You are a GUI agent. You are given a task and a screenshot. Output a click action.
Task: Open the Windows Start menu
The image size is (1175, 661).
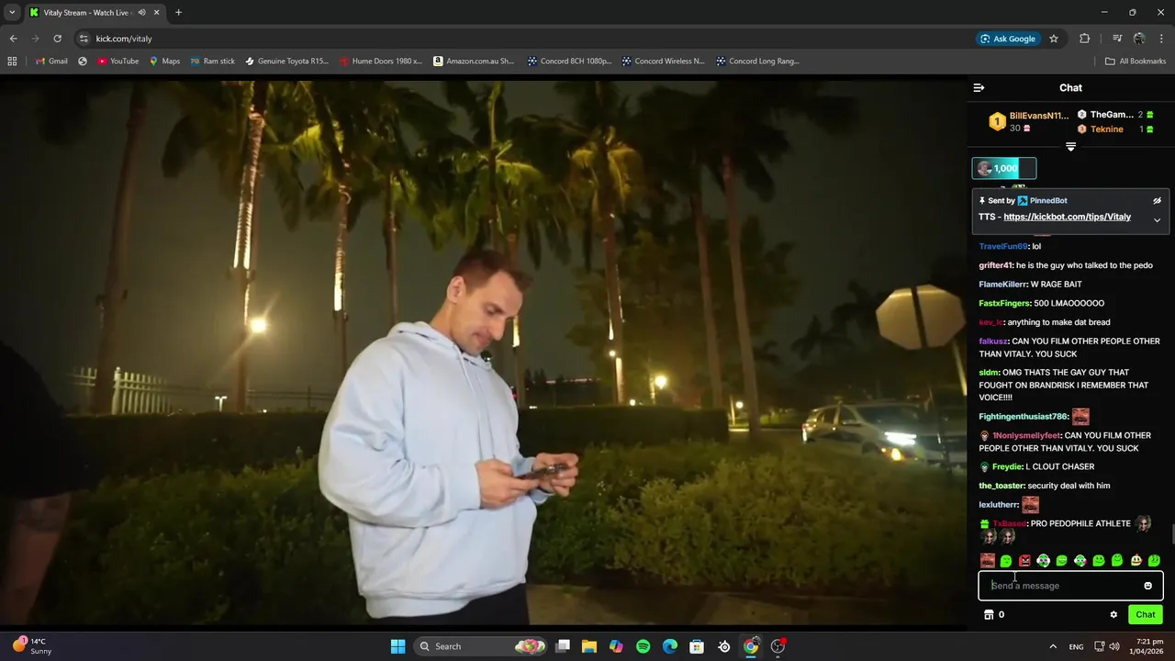point(397,646)
